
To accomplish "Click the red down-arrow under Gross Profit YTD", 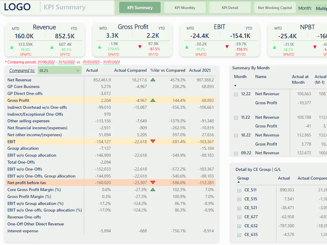I will point(140,46).
